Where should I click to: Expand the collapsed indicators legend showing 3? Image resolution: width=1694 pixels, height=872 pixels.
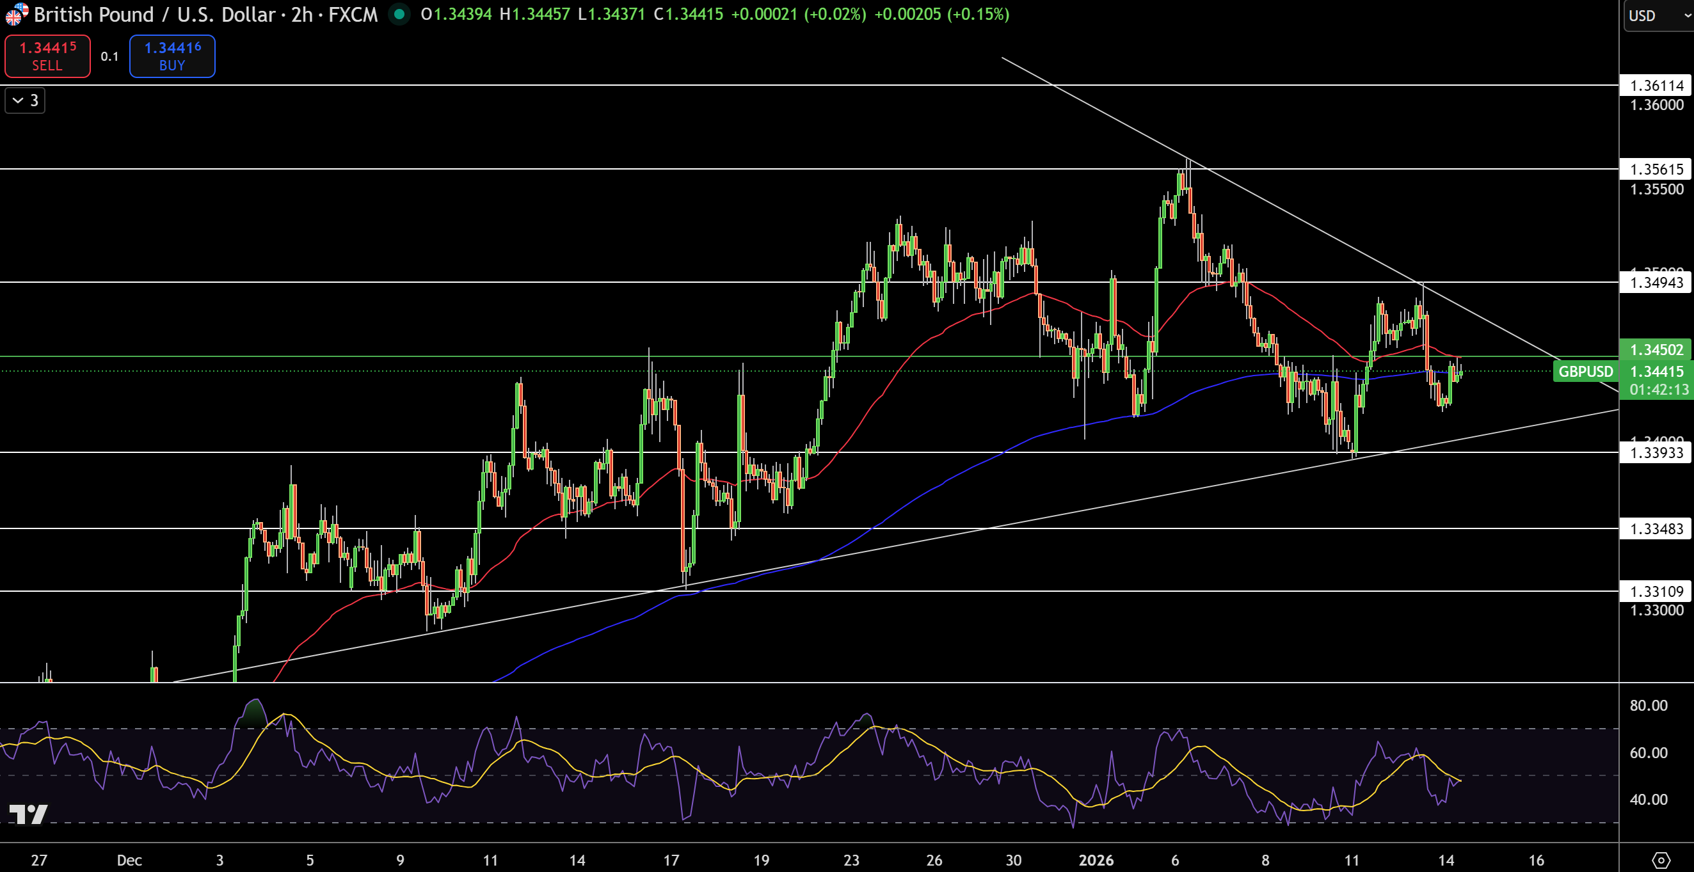pos(25,100)
